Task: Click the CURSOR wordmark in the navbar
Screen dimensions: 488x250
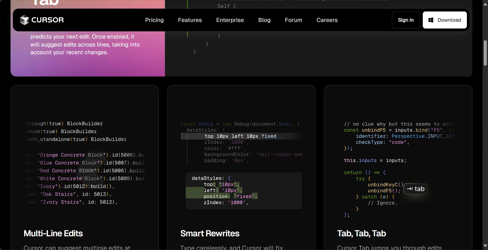Action: pos(48,20)
